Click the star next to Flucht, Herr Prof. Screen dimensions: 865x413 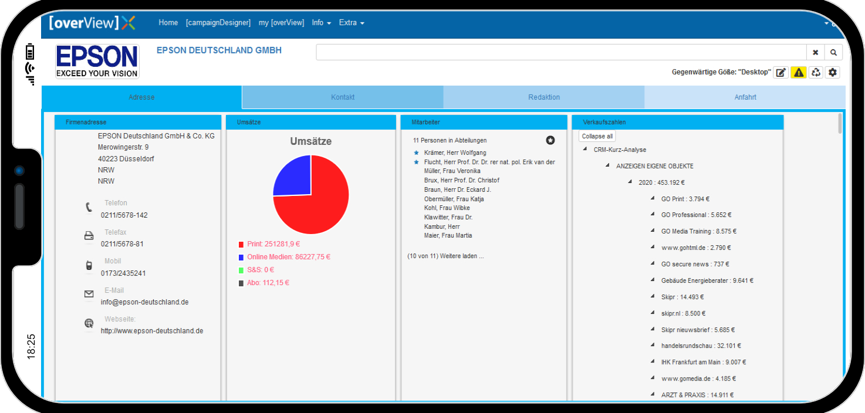(x=416, y=162)
